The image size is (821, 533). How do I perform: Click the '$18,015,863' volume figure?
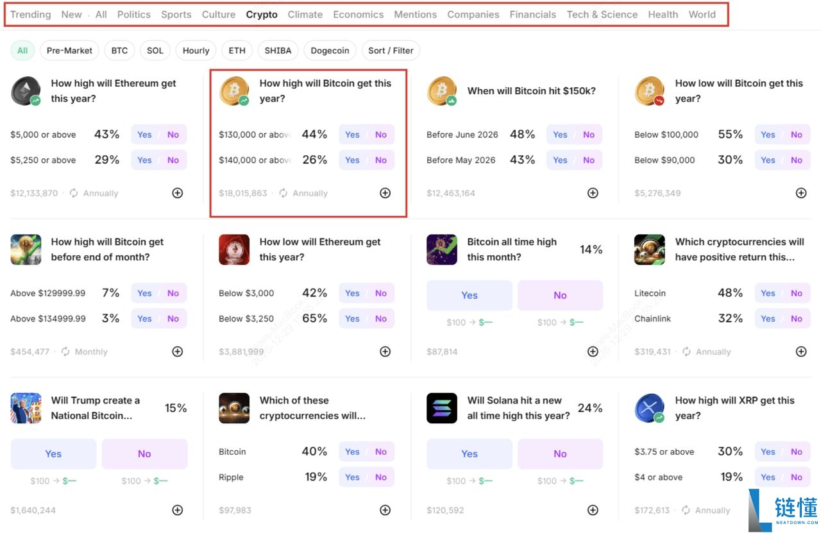coord(242,193)
